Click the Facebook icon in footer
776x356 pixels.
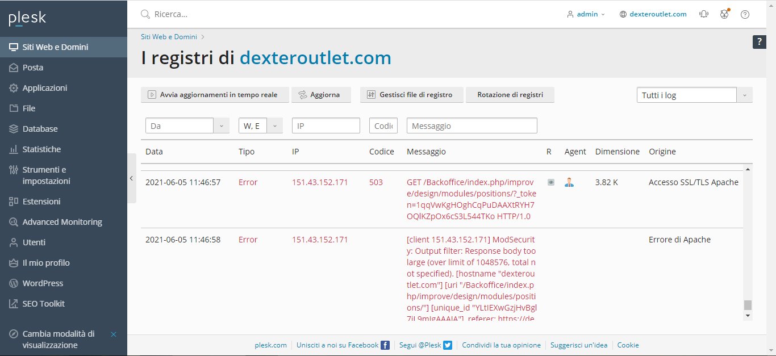tap(385, 345)
